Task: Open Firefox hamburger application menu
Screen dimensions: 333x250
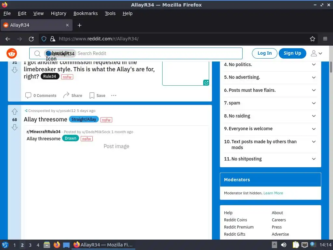Action: (325, 39)
